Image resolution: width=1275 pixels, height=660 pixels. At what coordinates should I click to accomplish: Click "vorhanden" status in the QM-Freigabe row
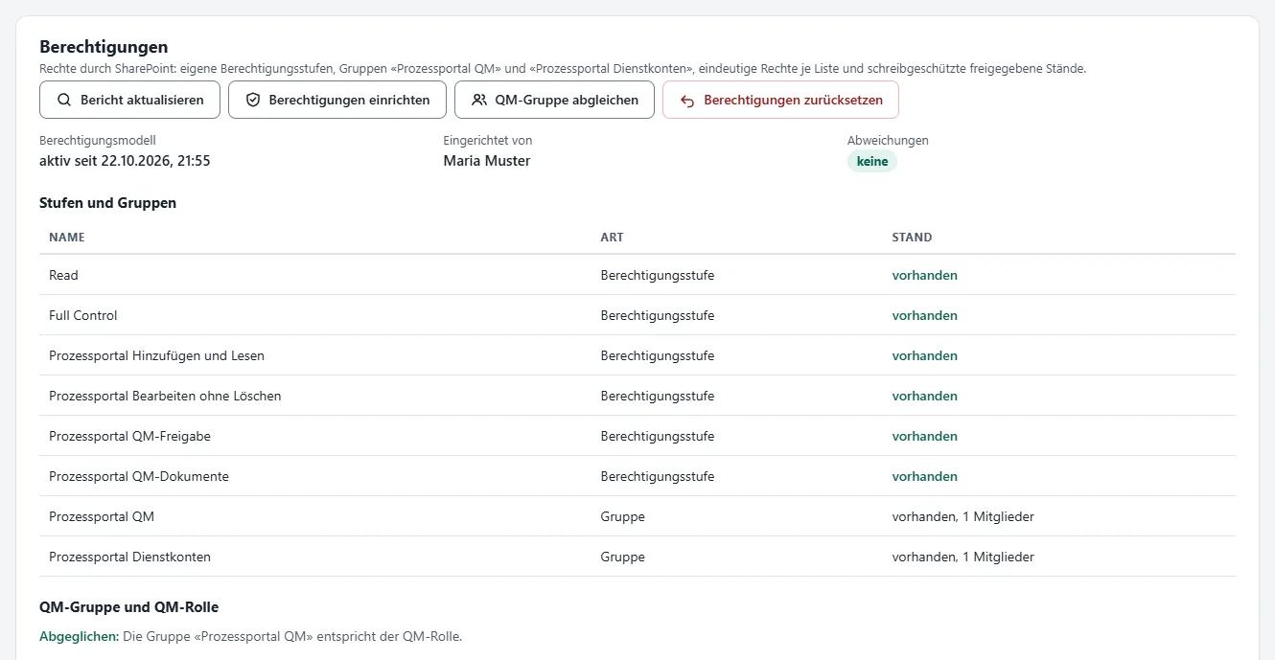point(924,436)
